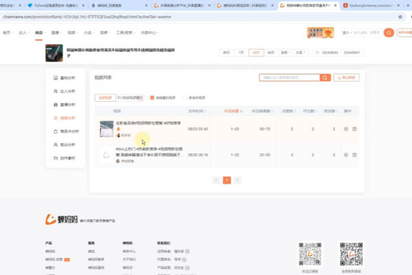Image resolution: width=412 pixels, height=275 pixels.
Task: Open the first row's details icon
Action: (x=346, y=129)
